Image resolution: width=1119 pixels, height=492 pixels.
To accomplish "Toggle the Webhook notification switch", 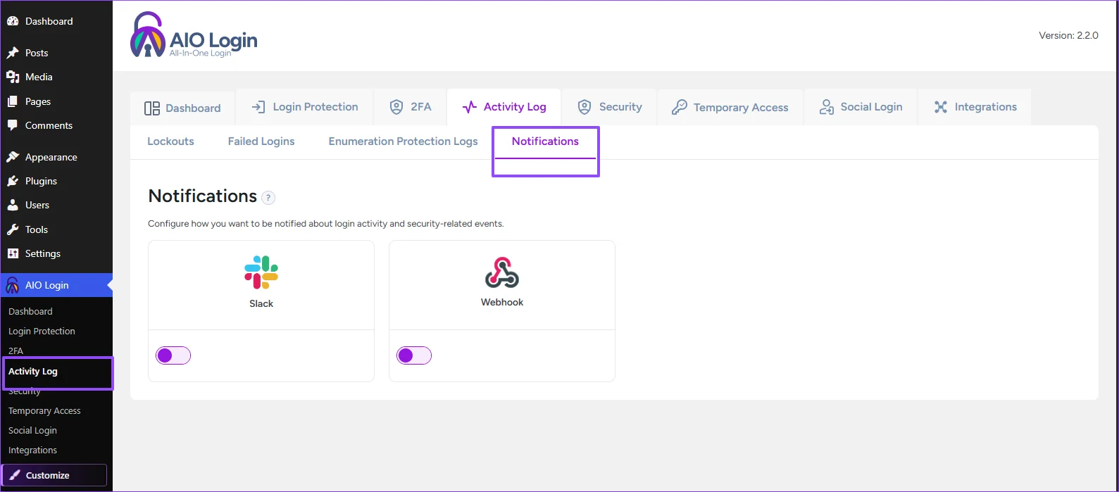I will (x=414, y=355).
